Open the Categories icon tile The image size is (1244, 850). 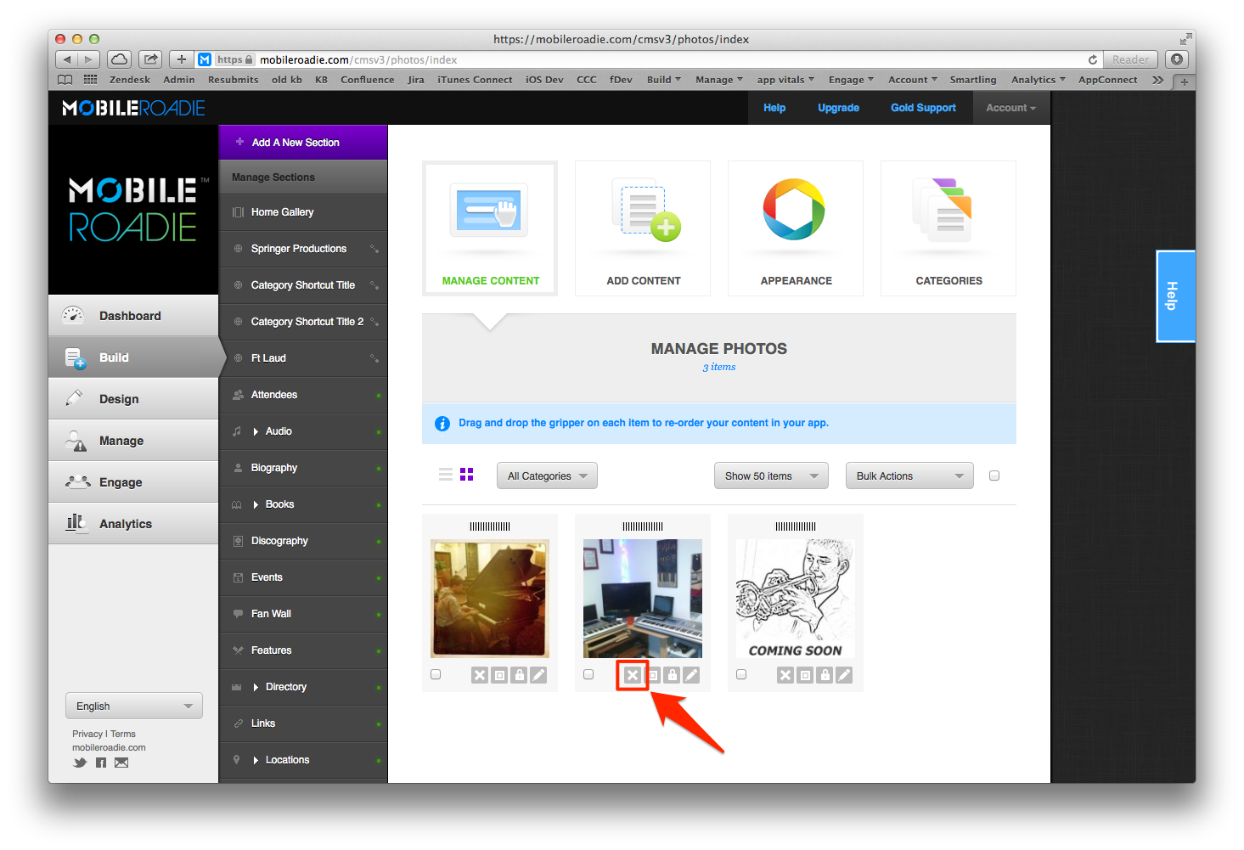pyautogui.click(x=948, y=228)
